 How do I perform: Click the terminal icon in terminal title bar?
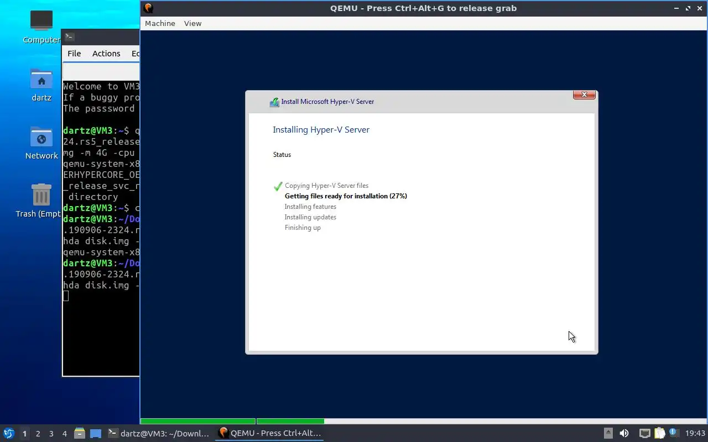69,37
